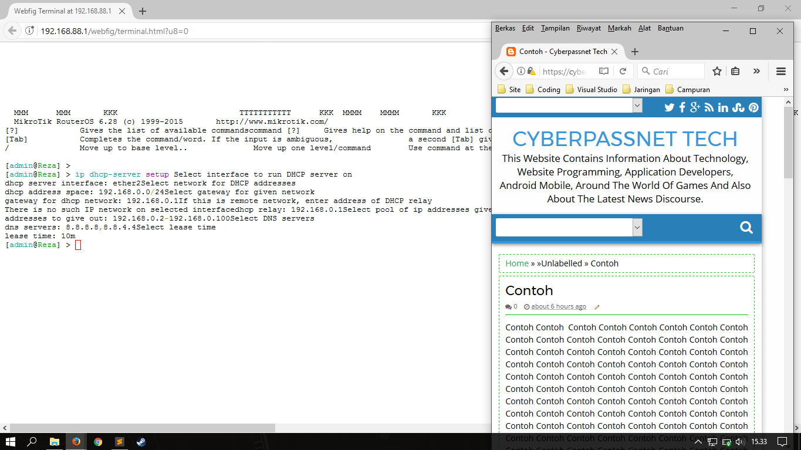Image resolution: width=801 pixels, height=450 pixels.
Task: Edit the Contoh post via the pencil icon
Action: (x=597, y=306)
